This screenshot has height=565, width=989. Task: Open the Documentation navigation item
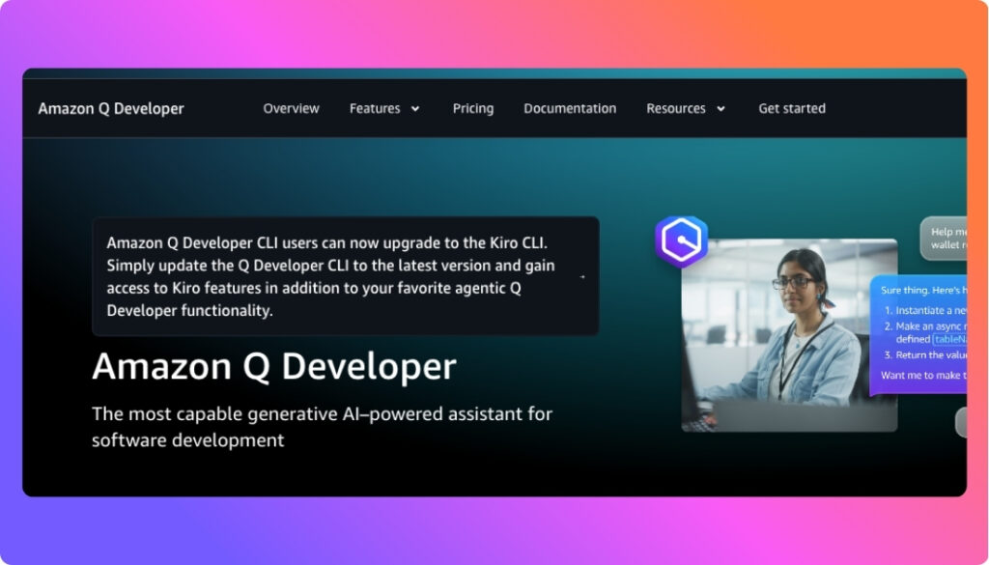(570, 108)
